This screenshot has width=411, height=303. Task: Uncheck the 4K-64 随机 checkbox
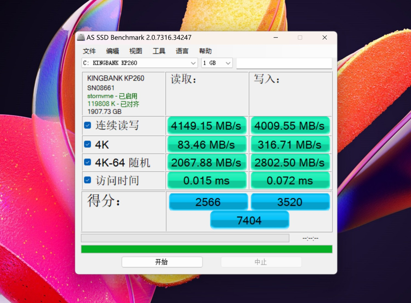click(x=88, y=163)
